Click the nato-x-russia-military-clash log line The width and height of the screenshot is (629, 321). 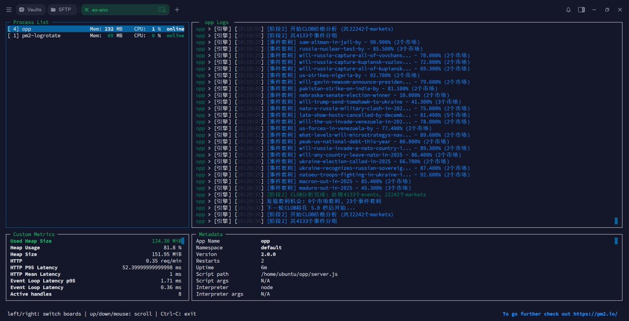point(332,108)
